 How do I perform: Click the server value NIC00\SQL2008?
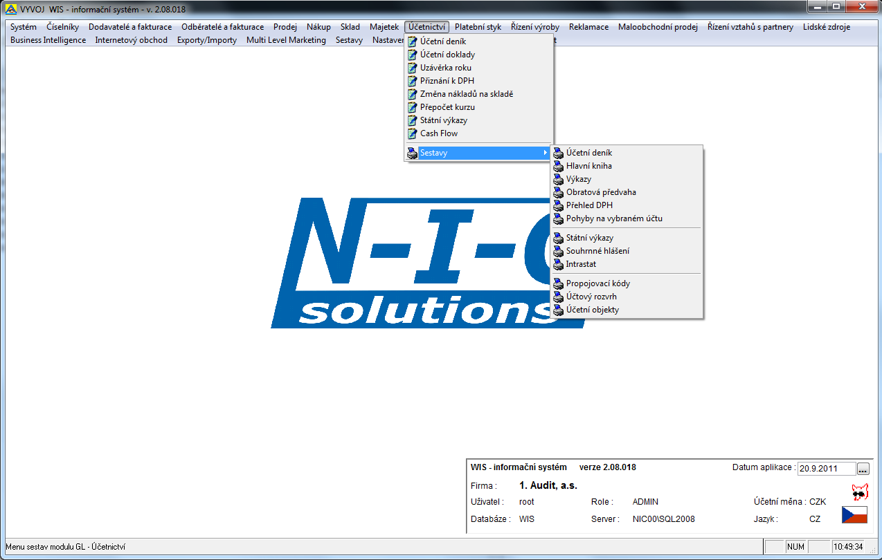pos(663,519)
